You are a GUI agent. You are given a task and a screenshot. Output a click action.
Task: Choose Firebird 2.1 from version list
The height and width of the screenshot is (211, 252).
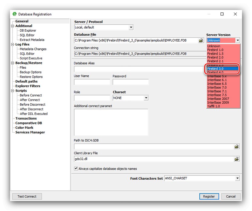pyautogui.click(x=223, y=61)
